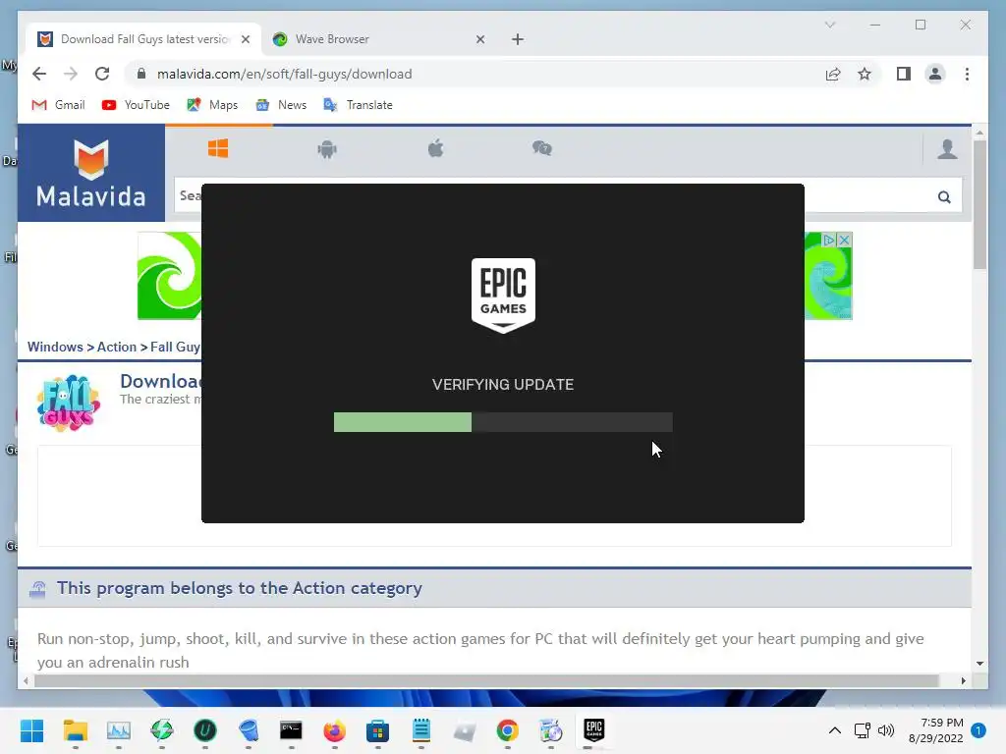Viewport: 1006px width, 754px height.
Task: Open the Maps bookmark
Action: [x=212, y=104]
